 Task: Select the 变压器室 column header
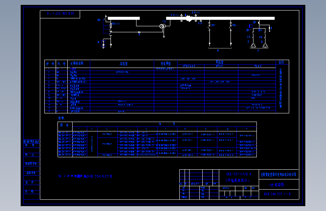(x=166, y=64)
